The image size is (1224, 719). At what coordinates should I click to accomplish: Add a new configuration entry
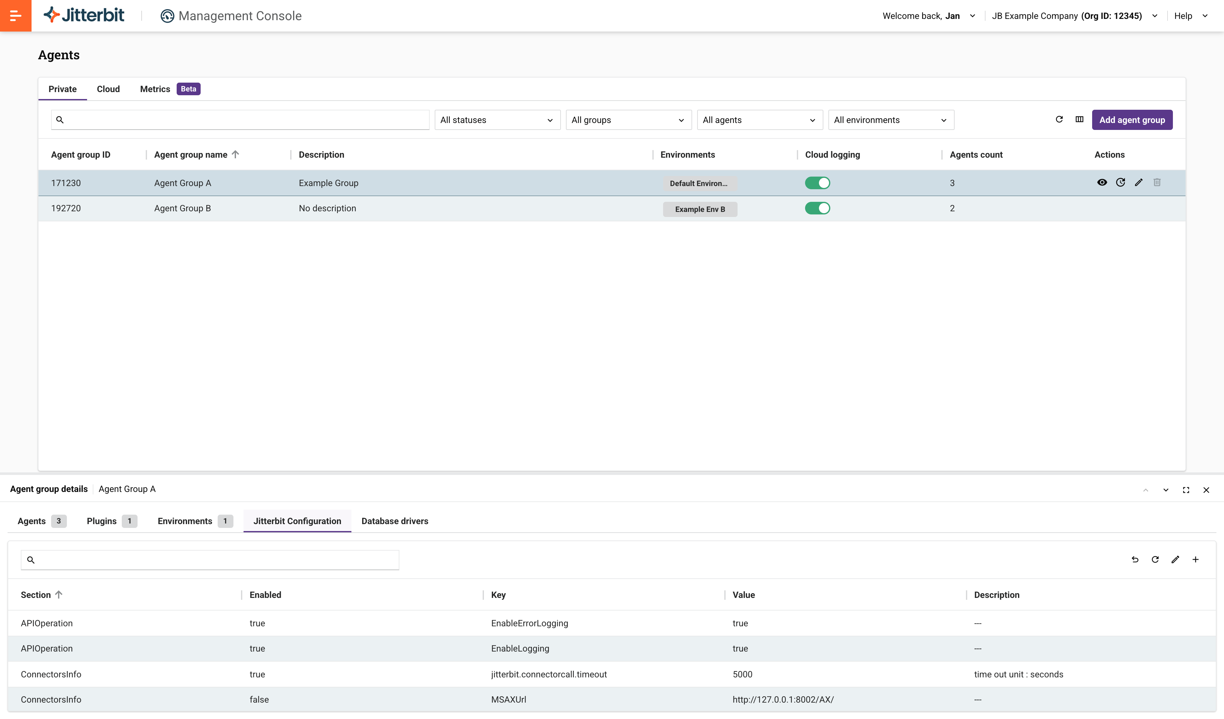click(x=1195, y=560)
